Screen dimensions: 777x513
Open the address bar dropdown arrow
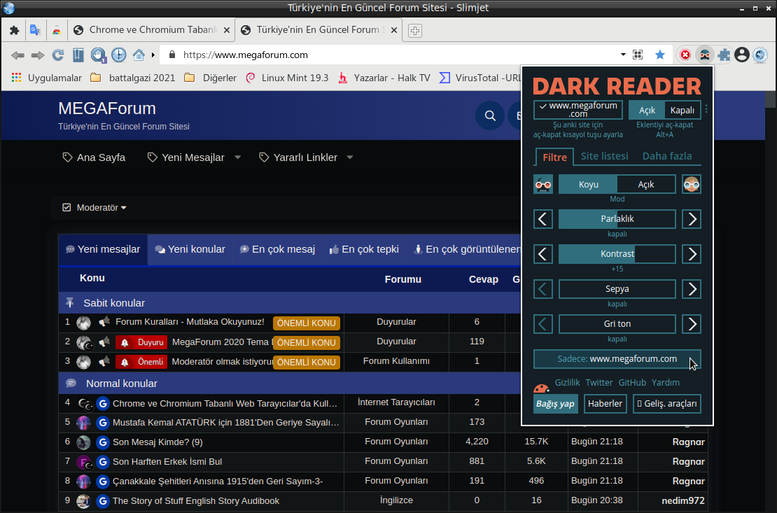tap(623, 55)
